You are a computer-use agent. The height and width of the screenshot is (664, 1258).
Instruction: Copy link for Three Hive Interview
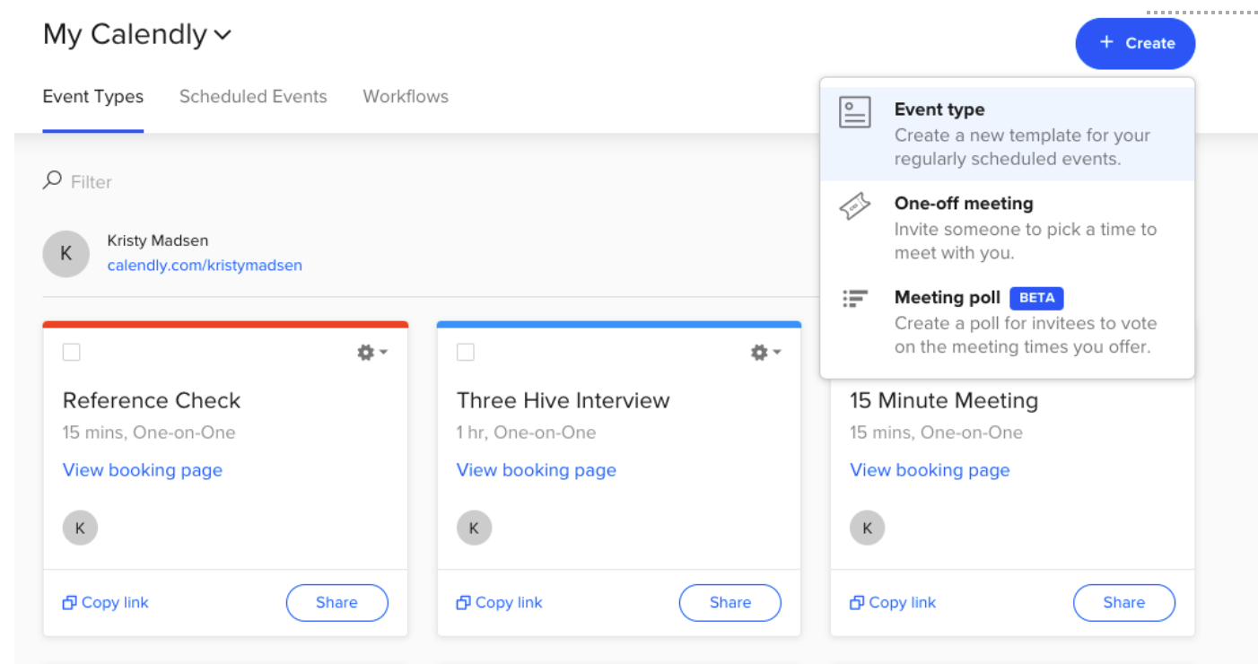(x=500, y=603)
